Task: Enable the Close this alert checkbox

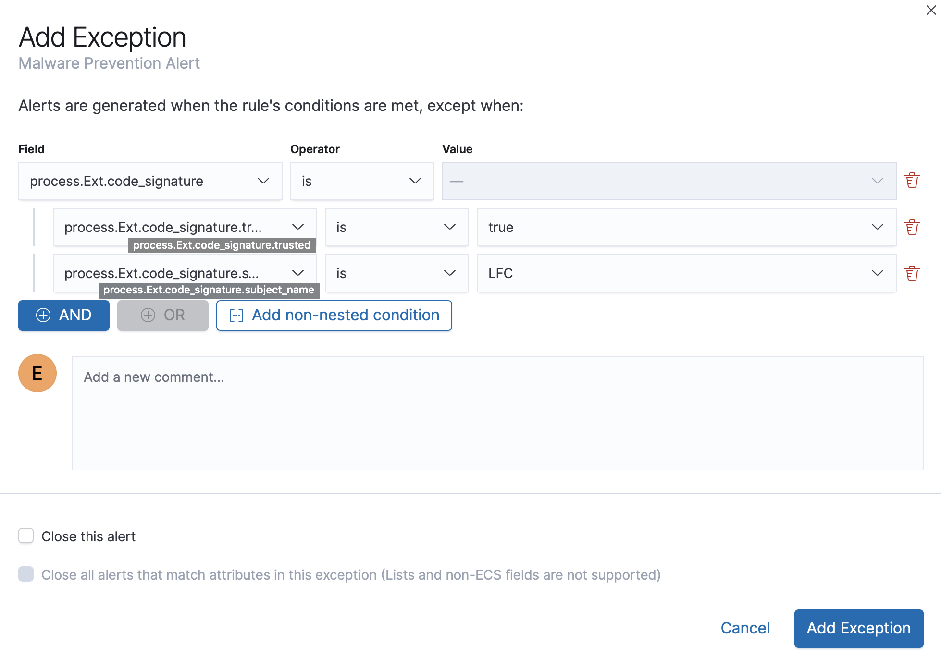Action: tap(26, 535)
